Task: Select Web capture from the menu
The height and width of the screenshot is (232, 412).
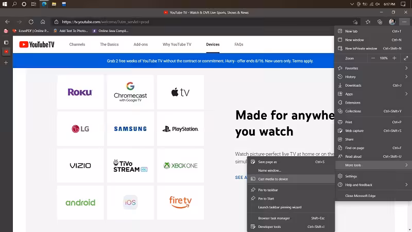Action: click(x=373, y=131)
